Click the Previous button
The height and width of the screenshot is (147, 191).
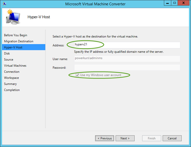click(105, 138)
